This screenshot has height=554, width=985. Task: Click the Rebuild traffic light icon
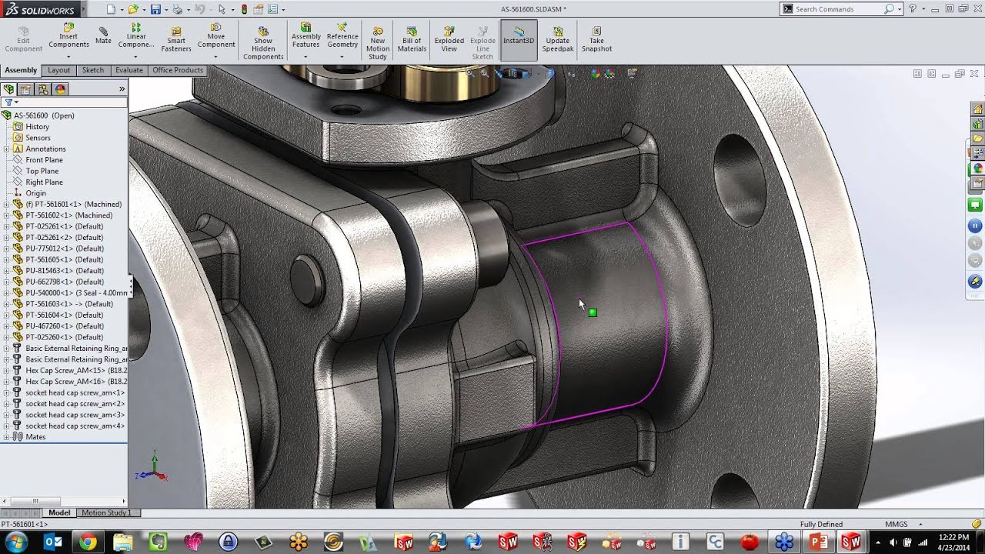tap(244, 9)
